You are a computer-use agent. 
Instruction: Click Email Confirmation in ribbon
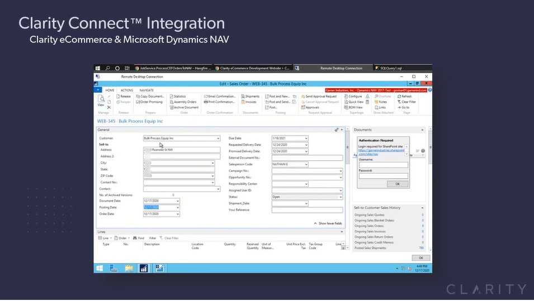220,96
